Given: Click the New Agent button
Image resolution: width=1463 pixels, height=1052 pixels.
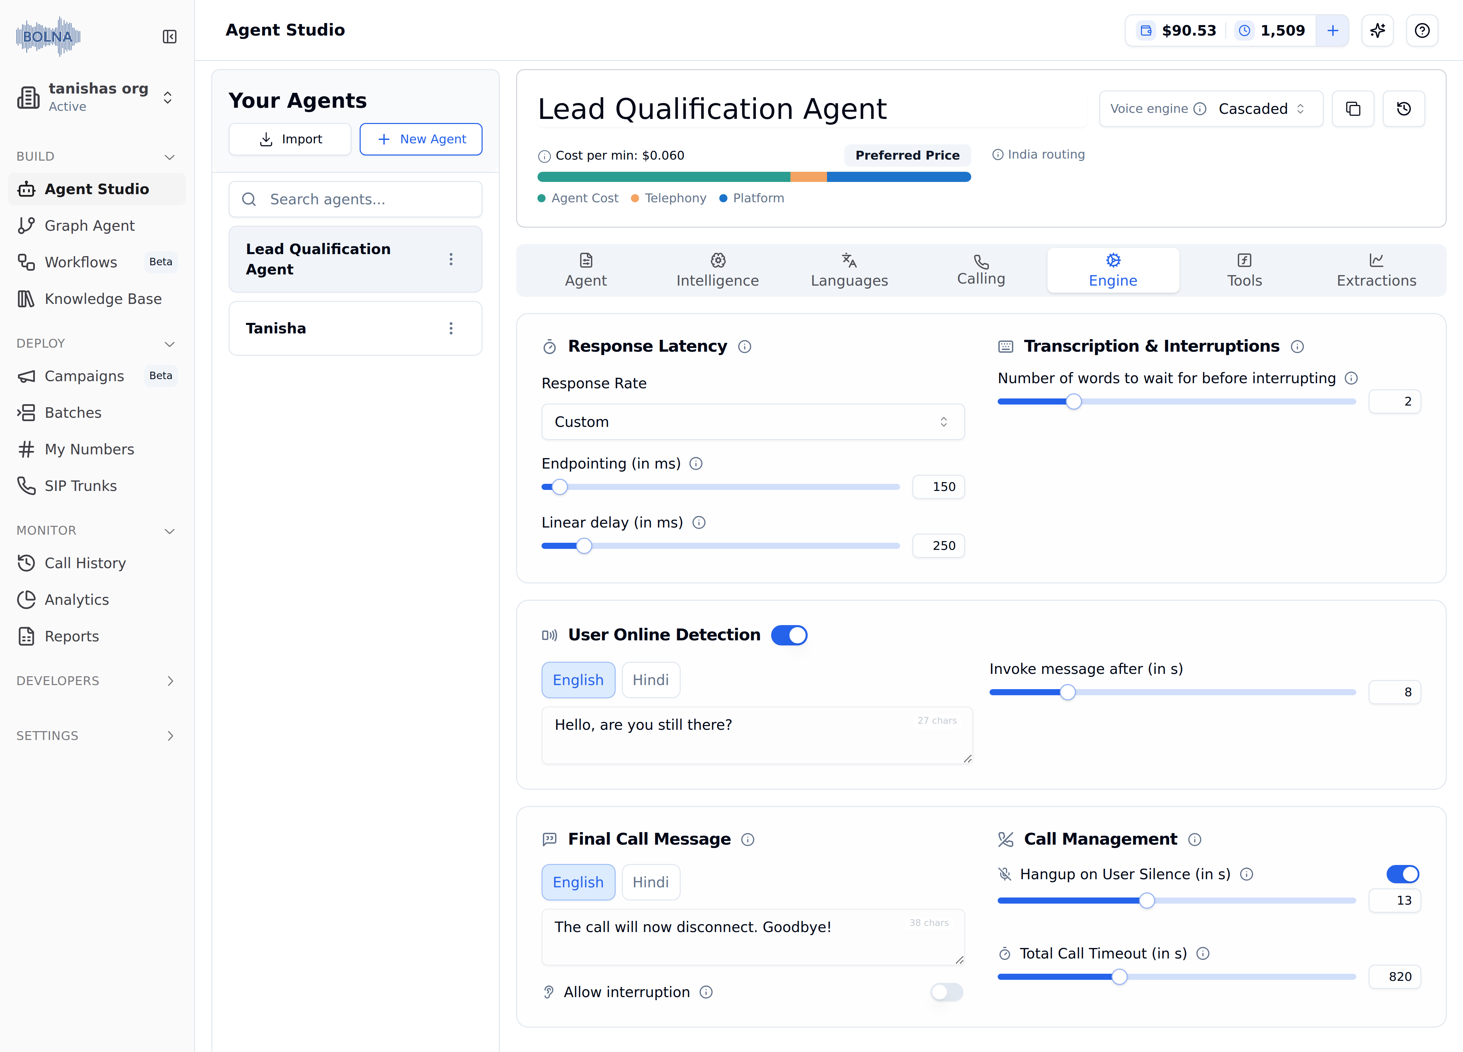Looking at the screenshot, I should pyautogui.click(x=421, y=139).
